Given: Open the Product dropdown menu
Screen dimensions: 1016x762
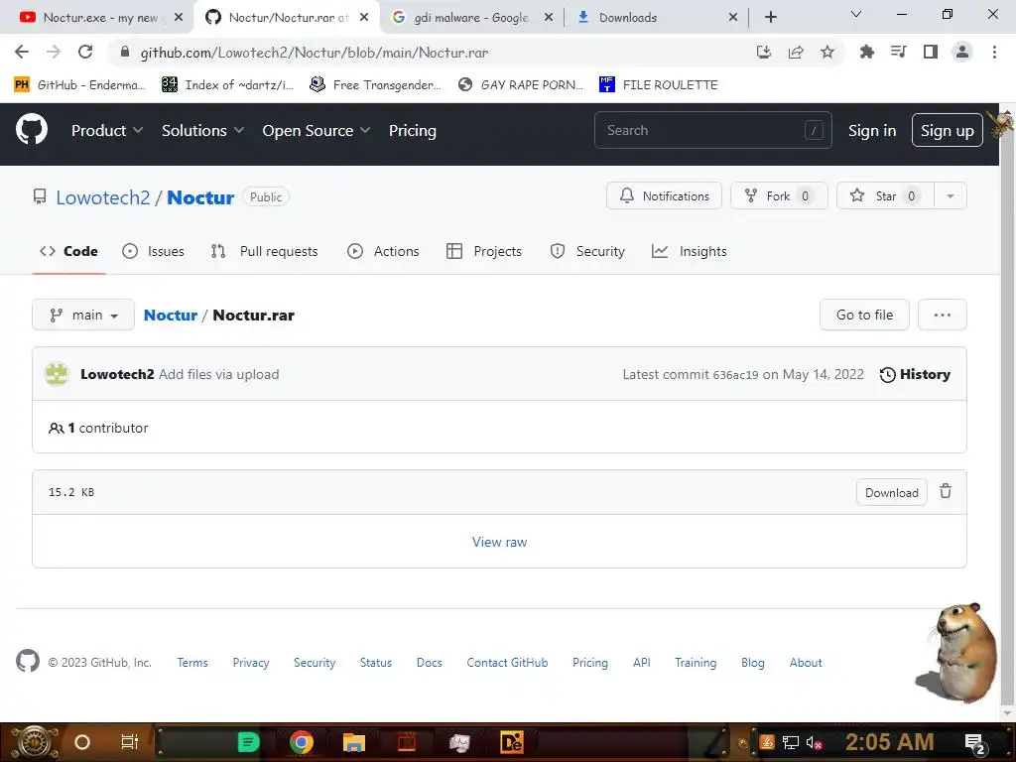Looking at the screenshot, I should pos(107,130).
